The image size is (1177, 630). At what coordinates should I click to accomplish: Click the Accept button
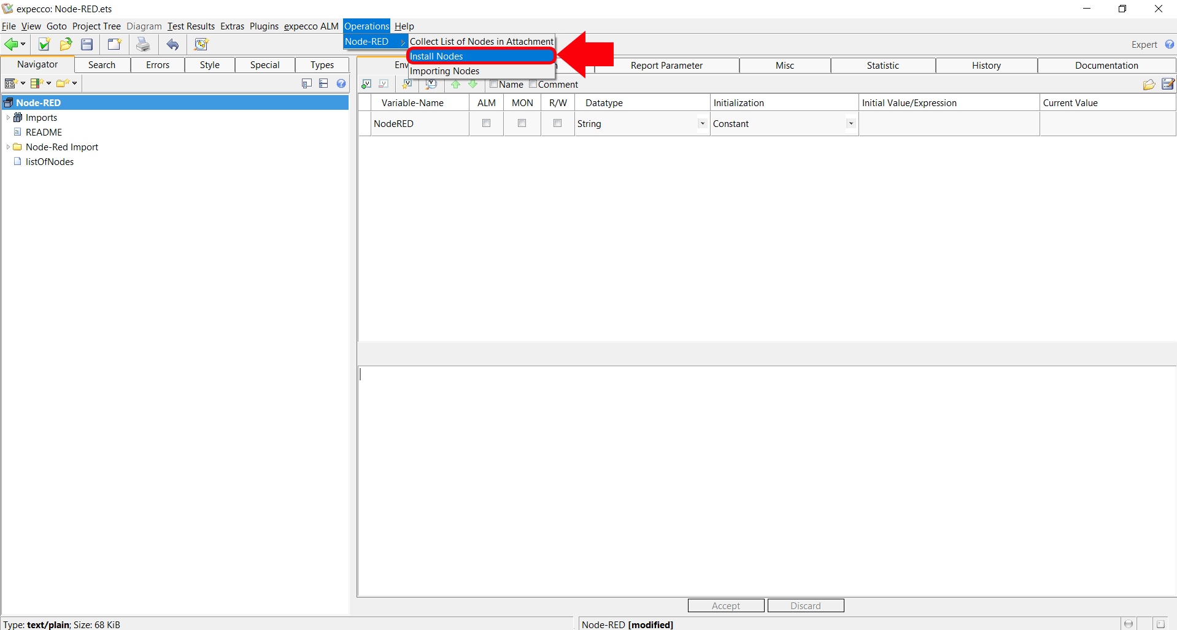725,605
